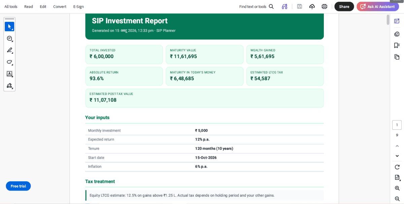Click the 12% p.a. expected return value
The width and height of the screenshot is (404, 204).
[x=202, y=139]
